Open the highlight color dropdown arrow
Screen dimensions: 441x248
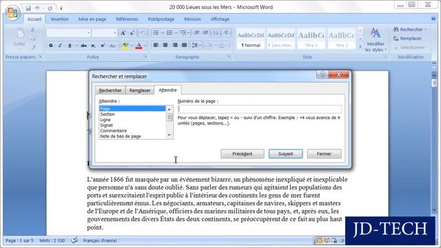click(x=132, y=45)
